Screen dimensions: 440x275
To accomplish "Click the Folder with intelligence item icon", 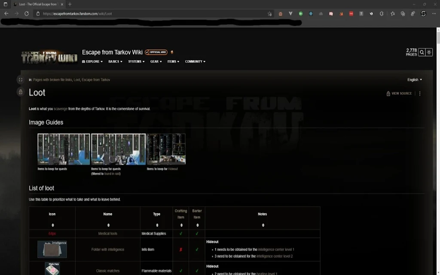I will pyautogui.click(x=52, y=249).
